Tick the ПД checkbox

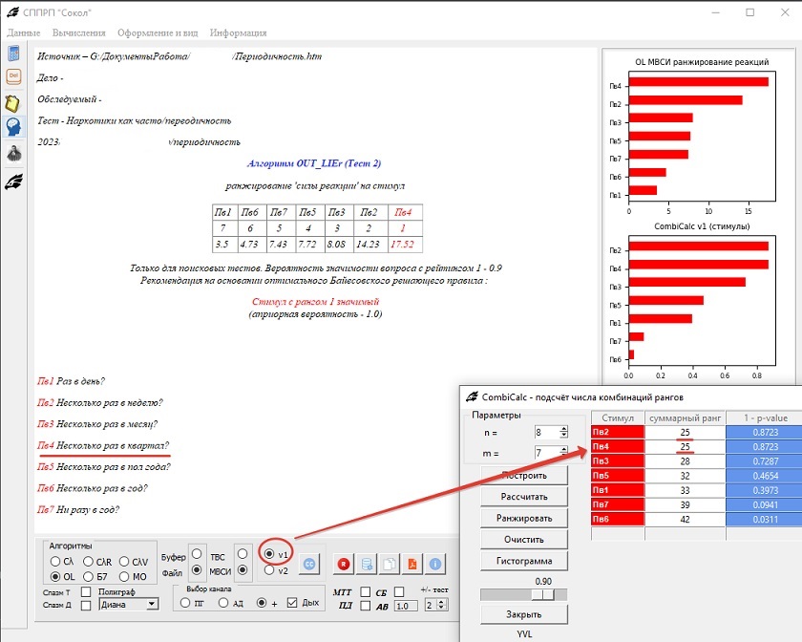(365, 606)
